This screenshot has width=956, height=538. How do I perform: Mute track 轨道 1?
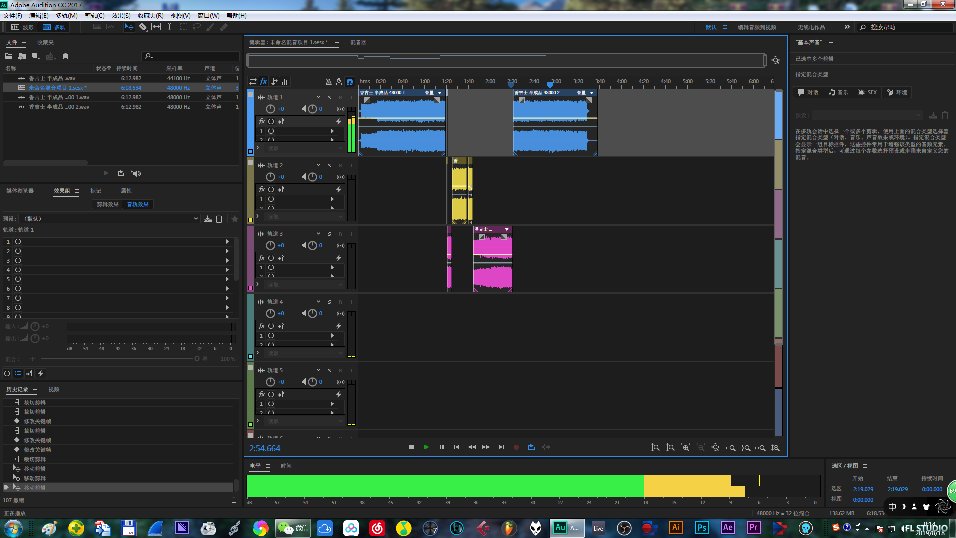(318, 97)
